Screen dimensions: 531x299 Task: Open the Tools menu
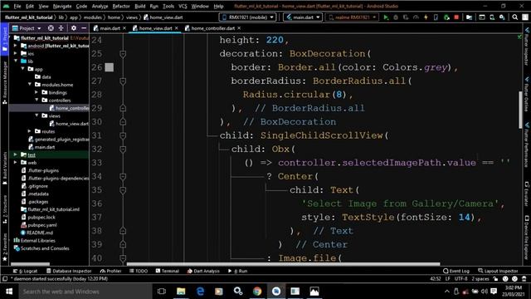point(168,6)
